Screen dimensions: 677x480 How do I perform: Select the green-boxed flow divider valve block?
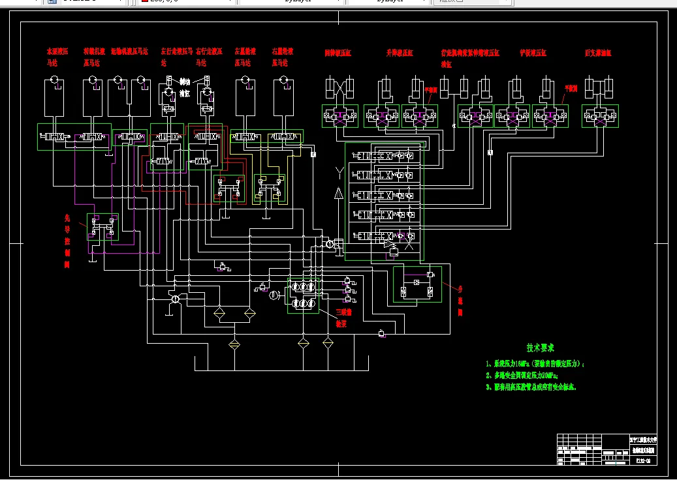418,284
